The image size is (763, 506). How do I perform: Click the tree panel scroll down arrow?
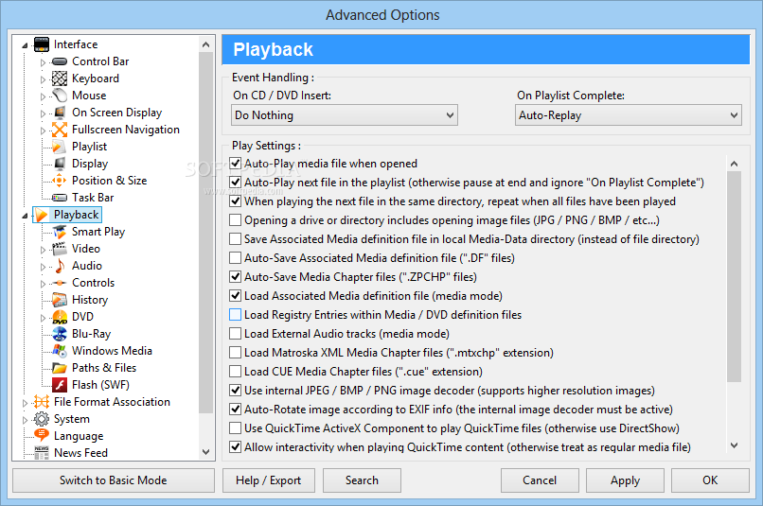point(205,452)
